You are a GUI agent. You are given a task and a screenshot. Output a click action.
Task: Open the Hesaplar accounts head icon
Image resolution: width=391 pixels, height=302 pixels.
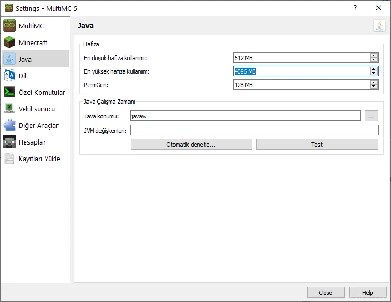coord(9,142)
